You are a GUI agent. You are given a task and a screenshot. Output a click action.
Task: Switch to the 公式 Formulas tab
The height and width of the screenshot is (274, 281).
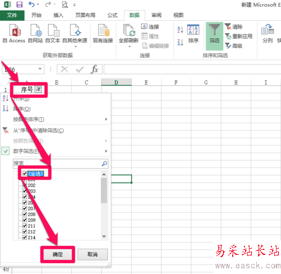pos(112,15)
